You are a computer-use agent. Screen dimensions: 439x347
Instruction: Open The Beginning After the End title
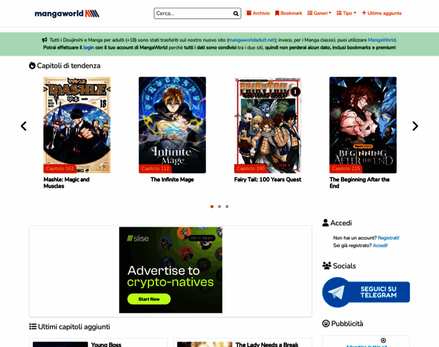[x=359, y=183]
